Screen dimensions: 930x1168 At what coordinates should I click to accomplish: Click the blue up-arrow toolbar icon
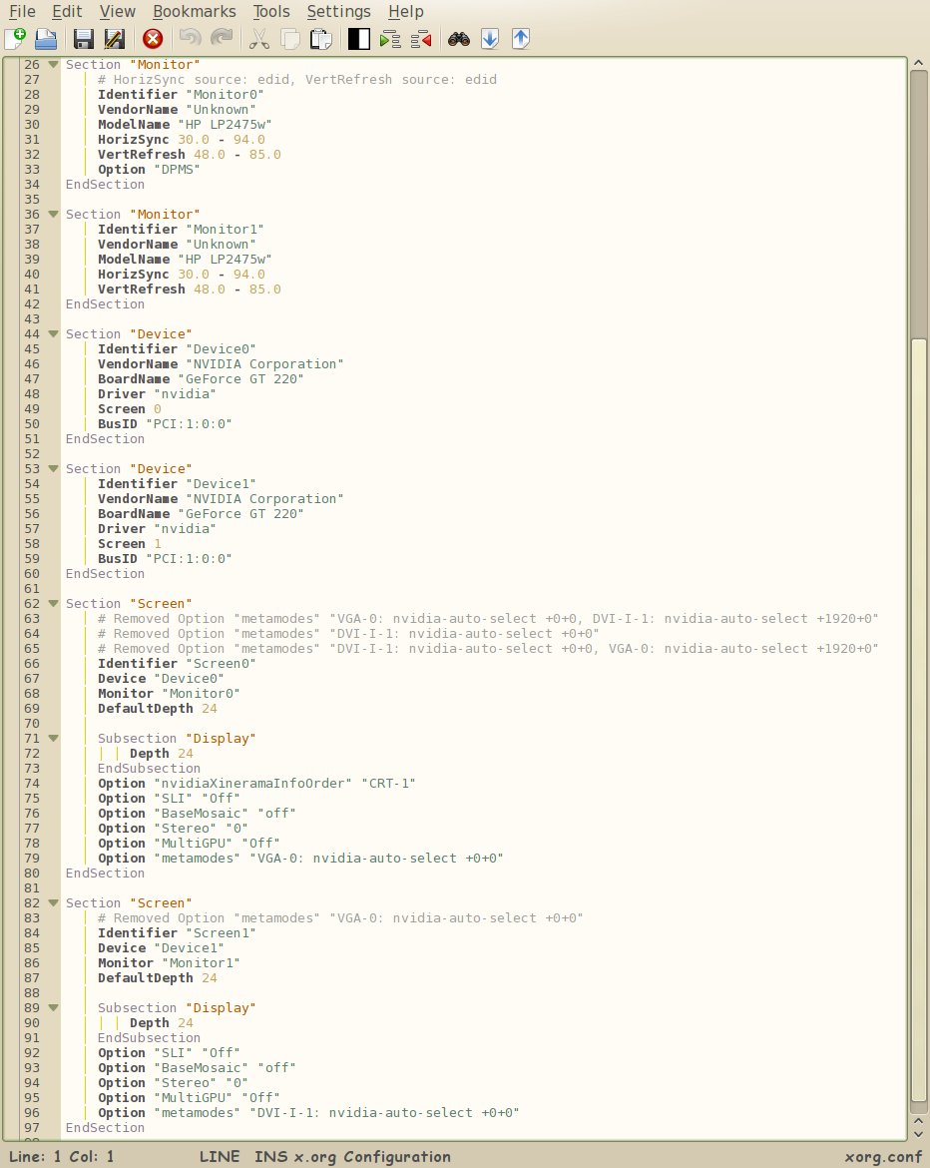(x=521, y=39)
